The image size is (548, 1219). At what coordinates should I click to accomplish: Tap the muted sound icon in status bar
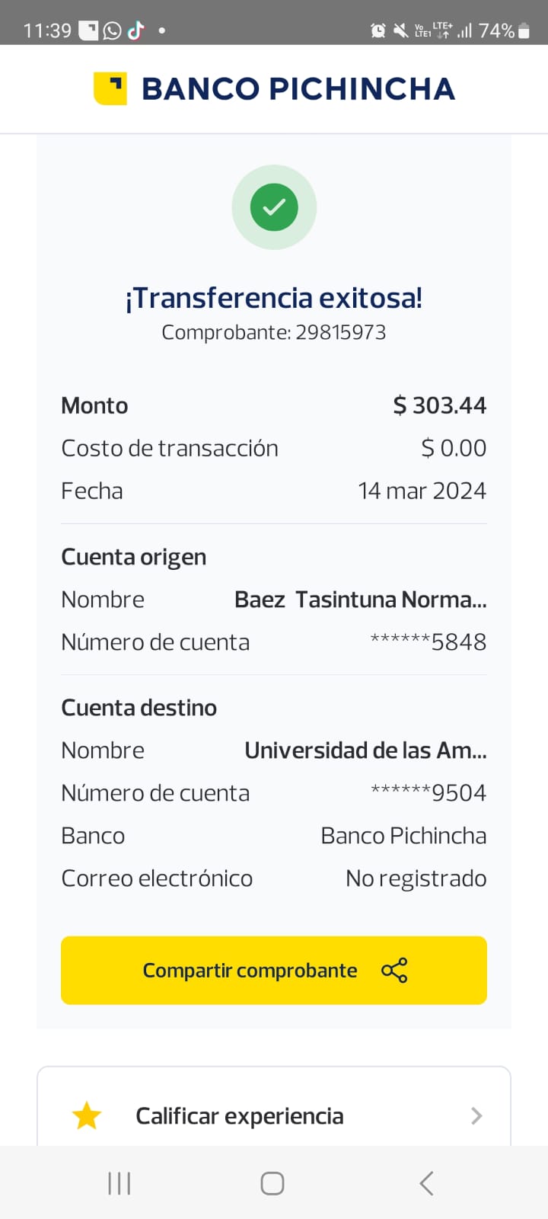400,30
